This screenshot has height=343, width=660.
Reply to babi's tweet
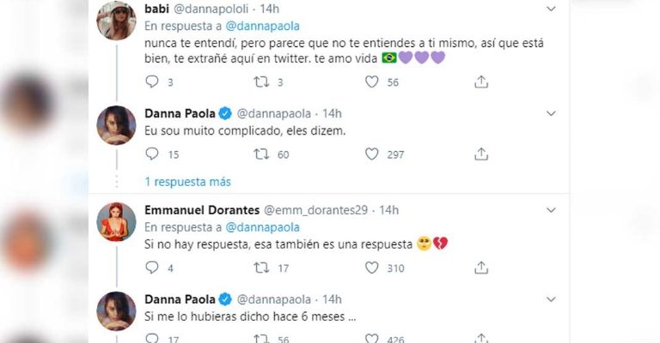tap(152, 81)
